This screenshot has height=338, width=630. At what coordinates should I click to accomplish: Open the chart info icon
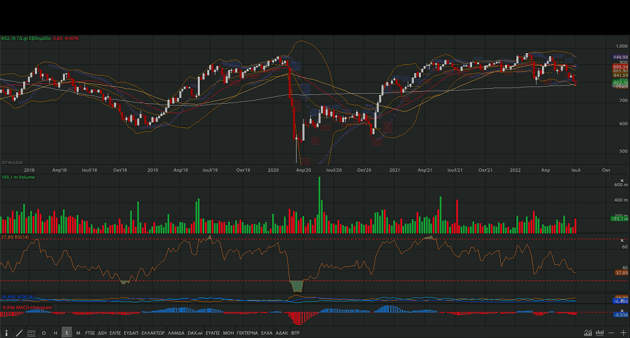(x=6, y=333)
